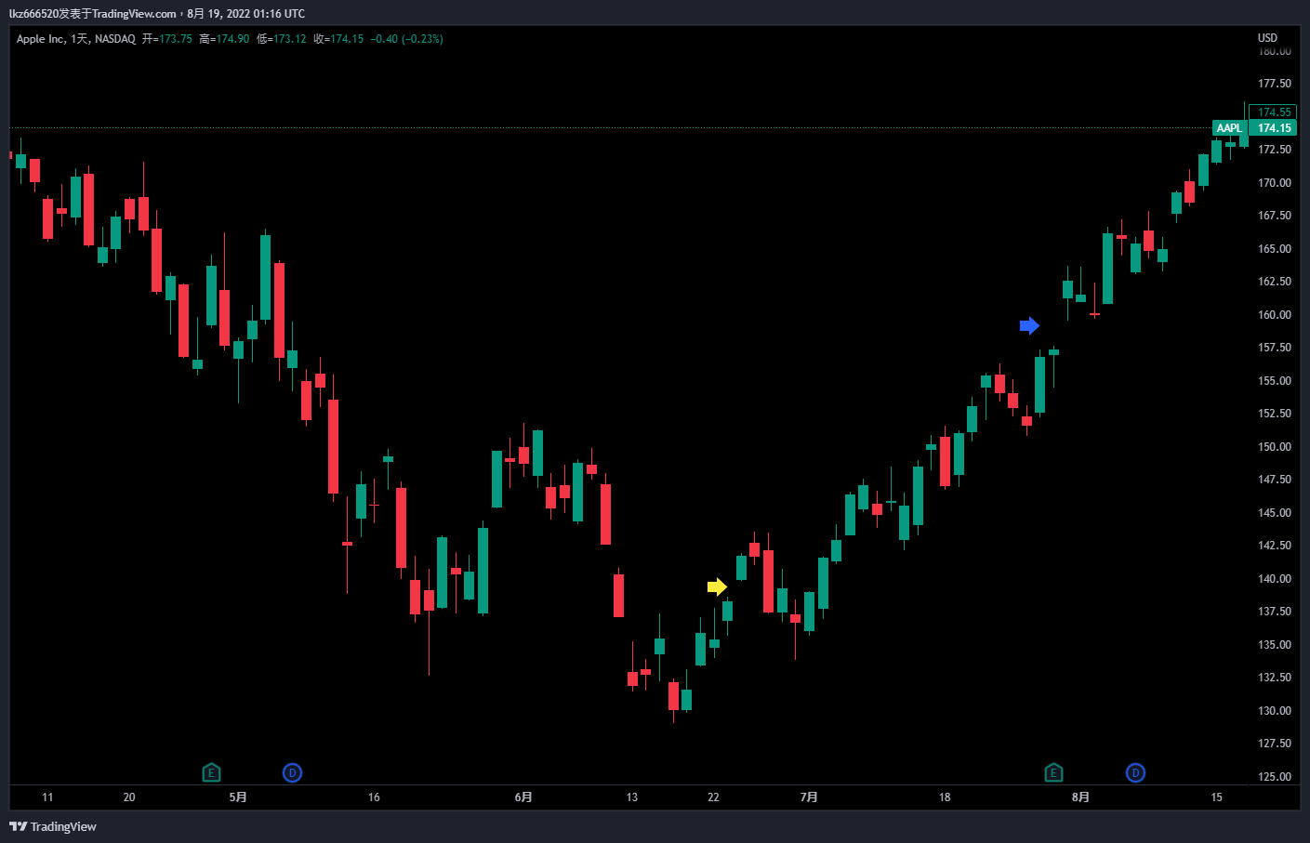
Task: Click the 137.50 price axis label
Action: (x=1274, y=612)
